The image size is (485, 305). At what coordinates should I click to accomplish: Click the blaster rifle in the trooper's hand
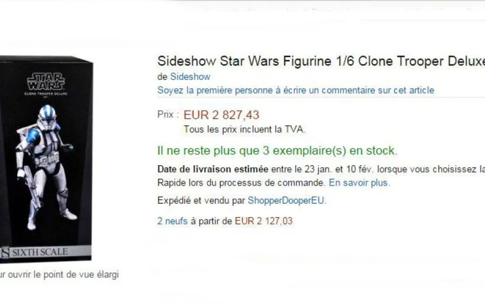32,186
